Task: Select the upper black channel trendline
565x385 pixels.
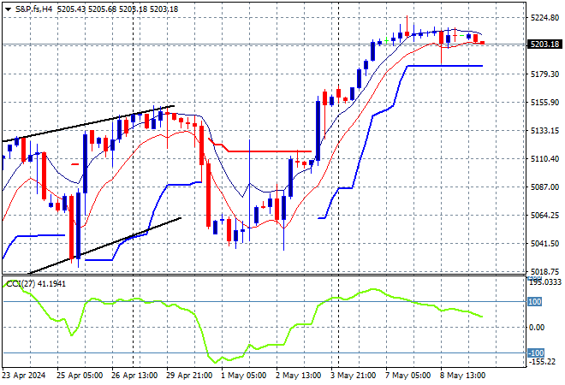Action: 88,123
